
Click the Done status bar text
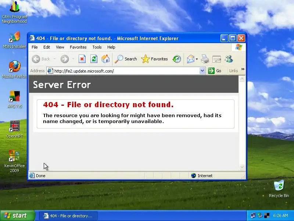click(x=41, y=176)
